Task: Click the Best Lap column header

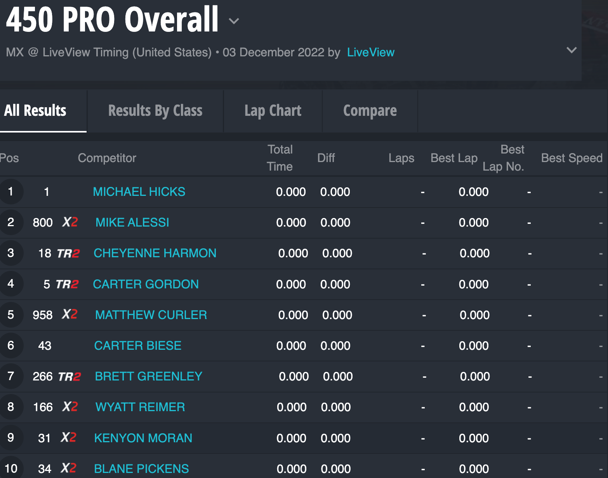Action: pos(454,158)
